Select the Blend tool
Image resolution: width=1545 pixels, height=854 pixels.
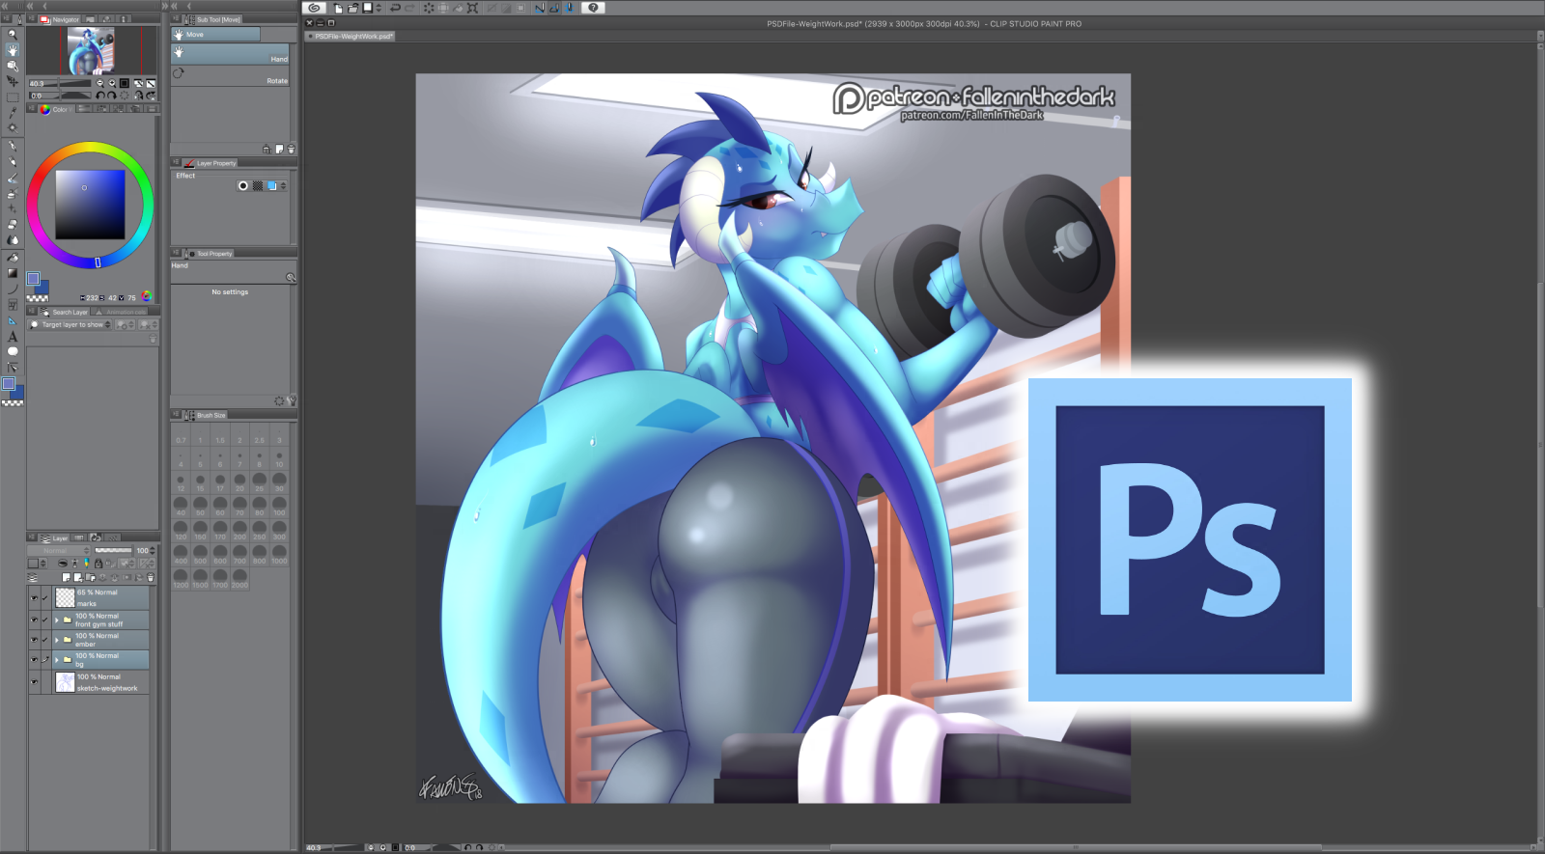13,240
